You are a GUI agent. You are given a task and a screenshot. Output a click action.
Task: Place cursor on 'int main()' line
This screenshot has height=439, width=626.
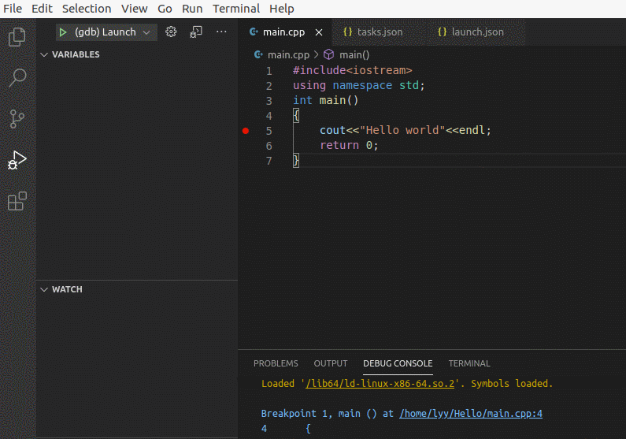[325, 100]
